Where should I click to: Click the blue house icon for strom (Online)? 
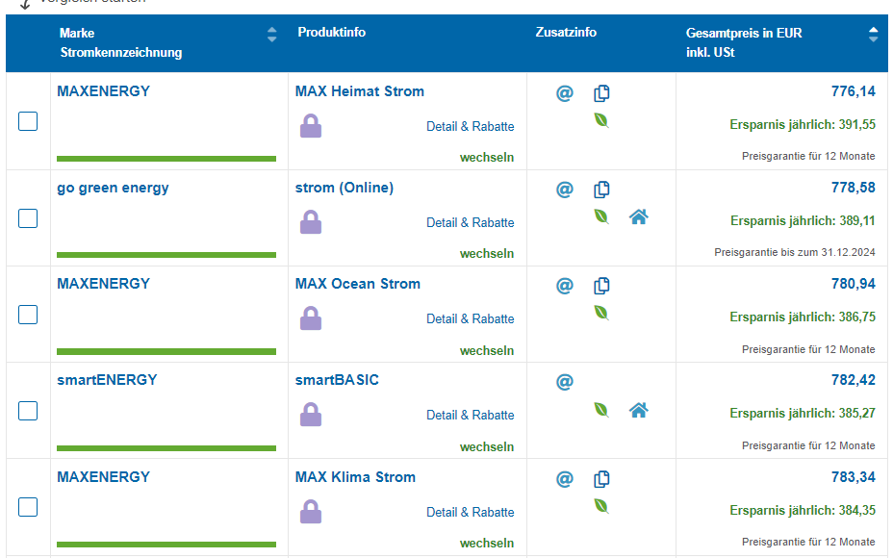638,216
